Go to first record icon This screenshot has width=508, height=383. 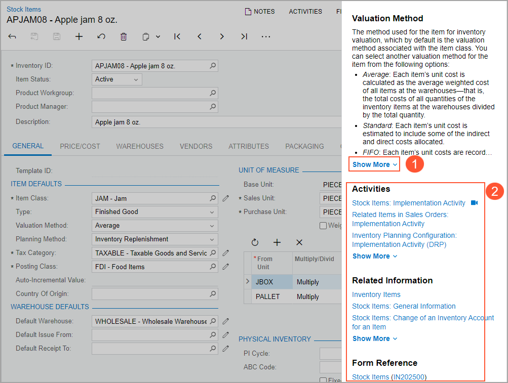177,36
